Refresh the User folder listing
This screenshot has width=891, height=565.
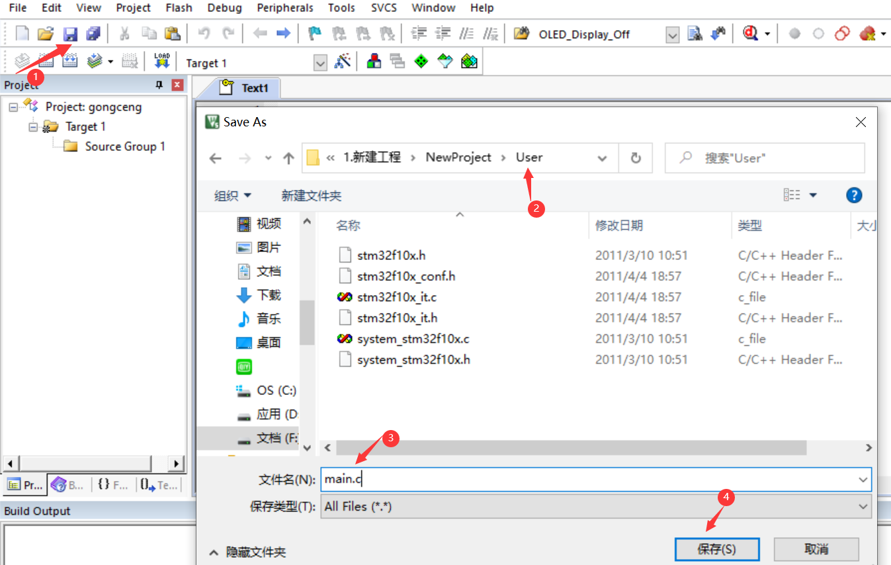pos(636,158)
